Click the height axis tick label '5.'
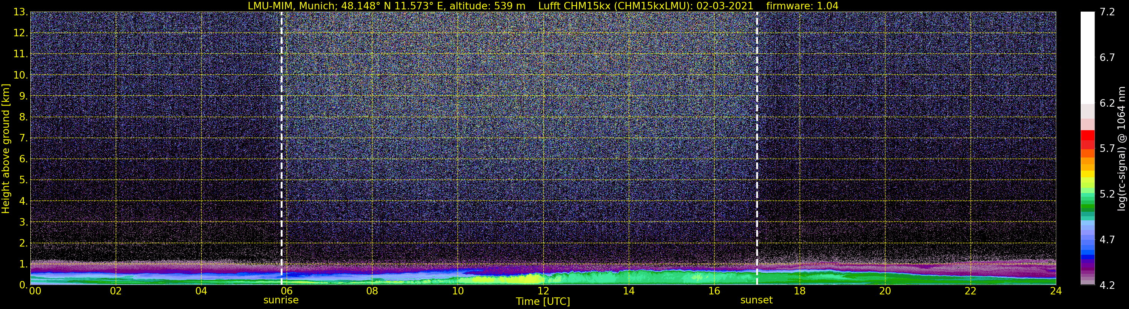The height and width of the screenshot is (309, 1129). click(24, 180)
